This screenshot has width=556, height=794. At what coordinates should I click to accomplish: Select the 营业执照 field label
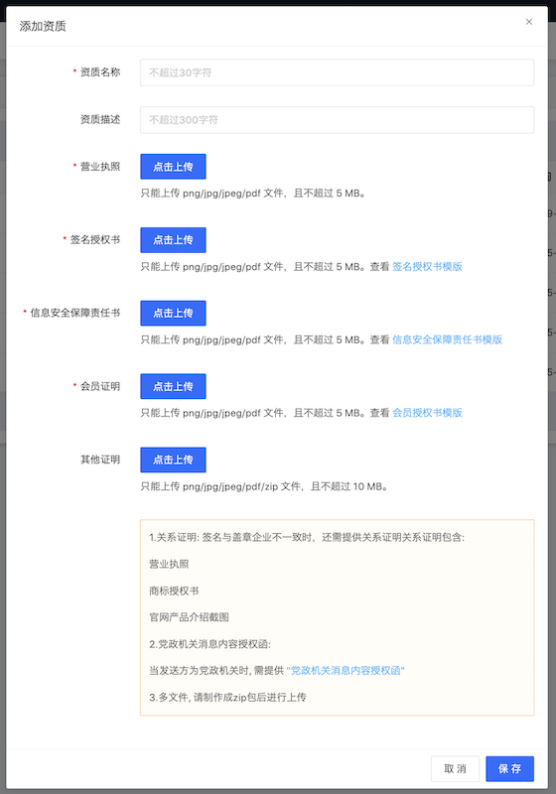pos(100,167)
